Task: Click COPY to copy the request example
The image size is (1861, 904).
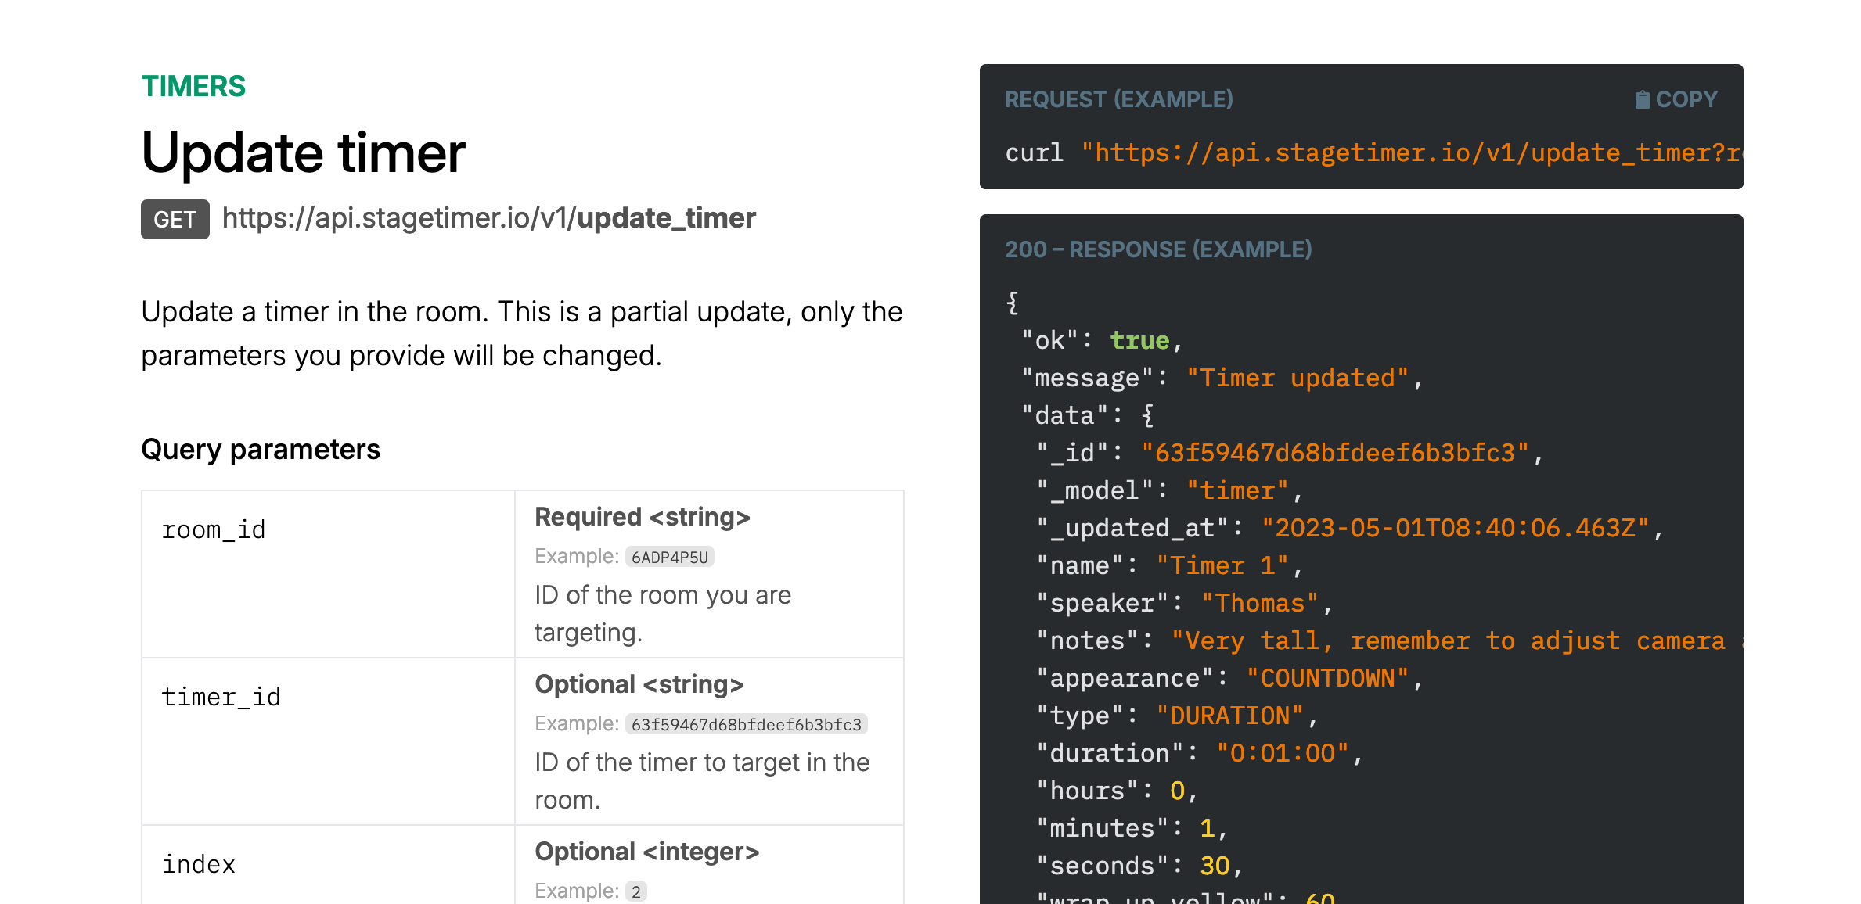Action: [x=1688, y=99]
